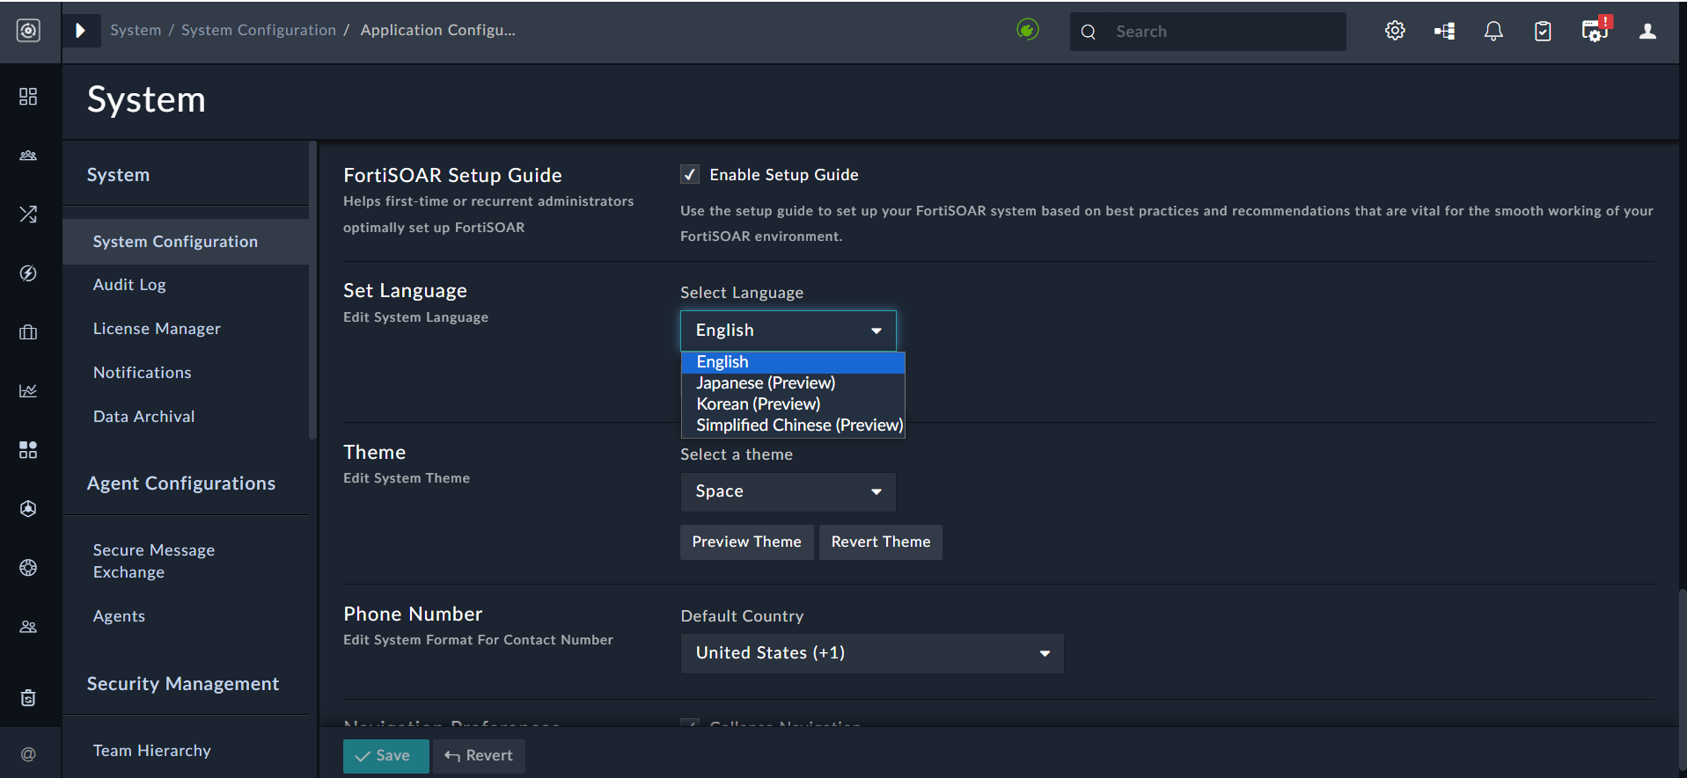Screen dimensions: 1687x778
Task: Click the Agent Configurations section heading
Action: pyautogui.click(x=181, y=484)
